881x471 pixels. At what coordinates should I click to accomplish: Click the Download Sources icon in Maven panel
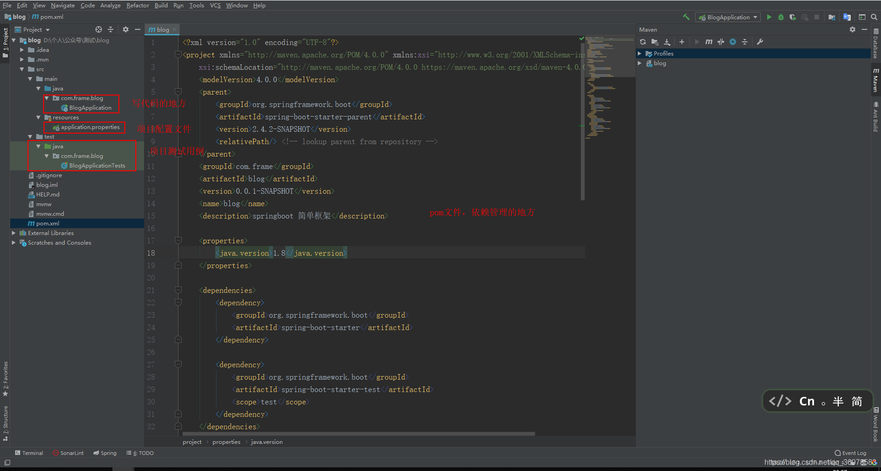coord(667,42)
